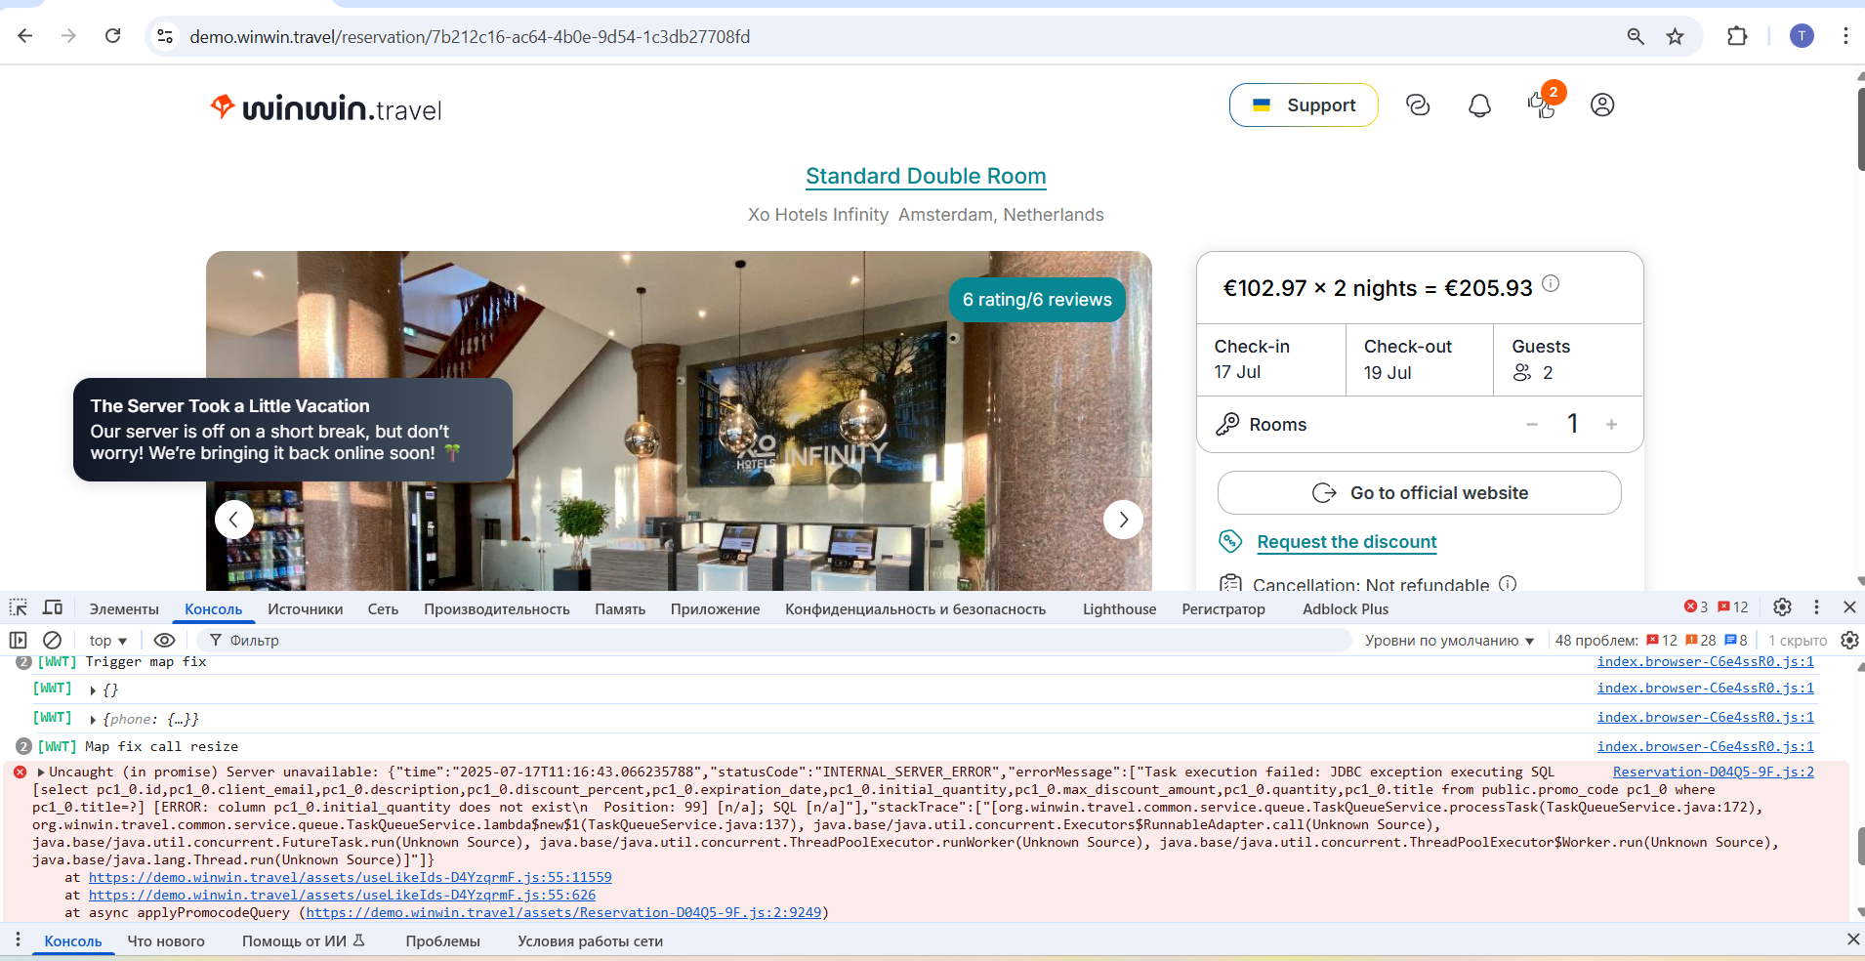Open the Приложение tab
The width and height of the screenshot is (1865, 961).
pos(715,608)
